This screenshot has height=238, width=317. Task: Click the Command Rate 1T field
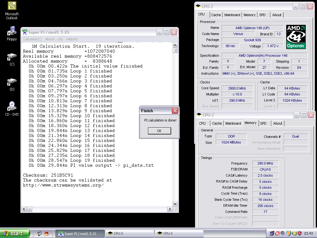coord(265,212)
